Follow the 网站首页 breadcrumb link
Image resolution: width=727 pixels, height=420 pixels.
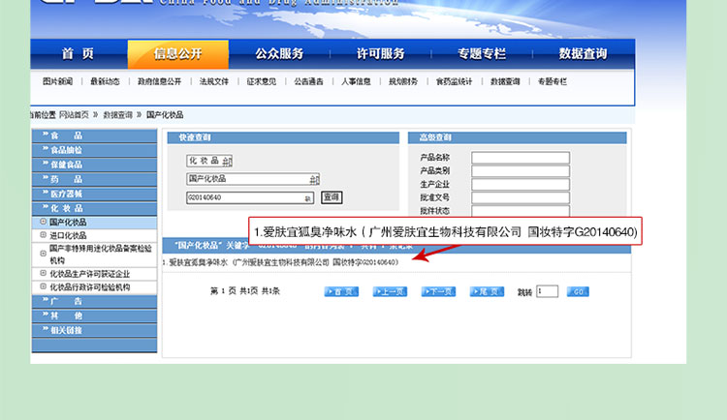click(x=74, y=115)
